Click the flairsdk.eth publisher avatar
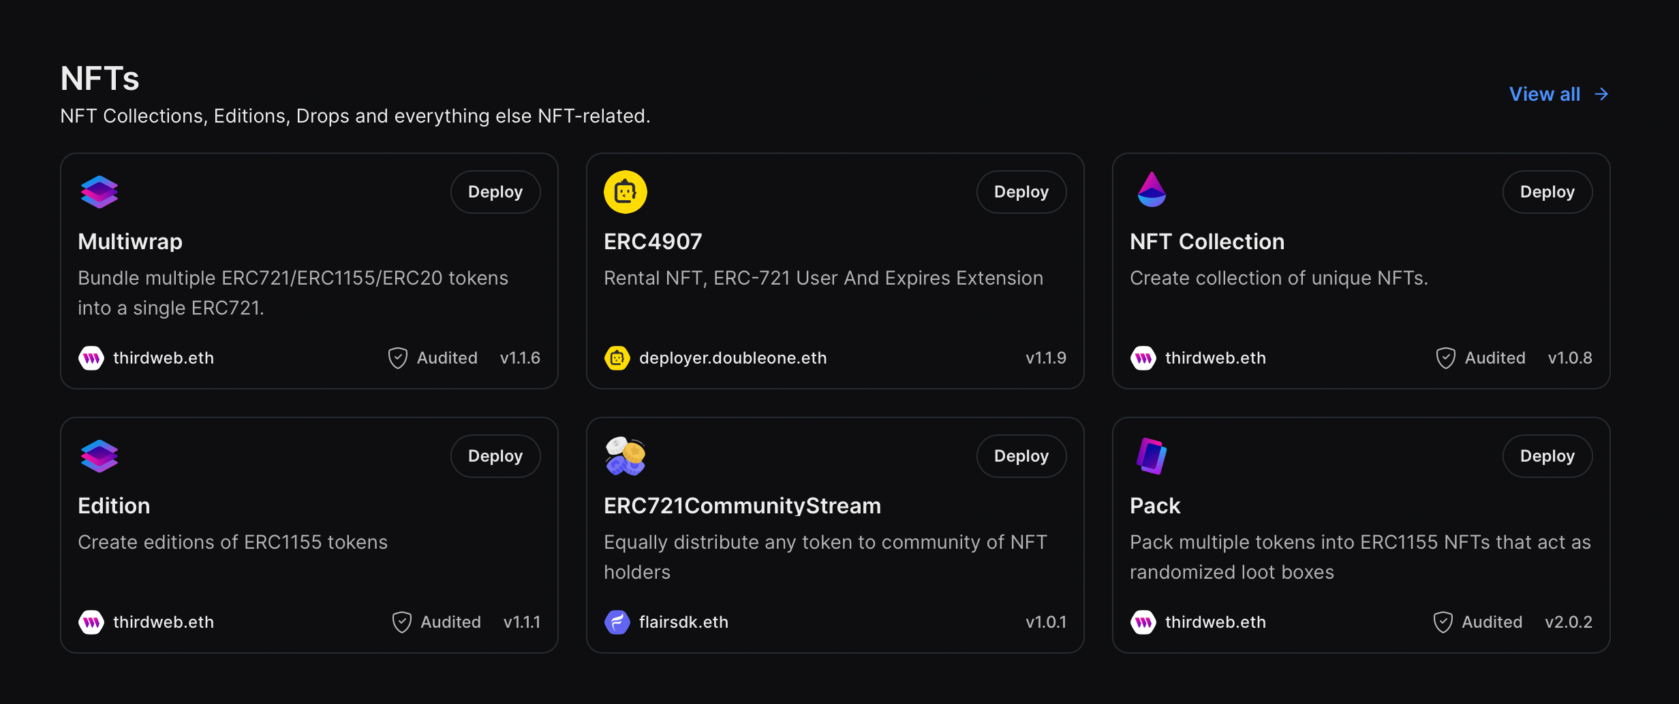 click(617, 622)
